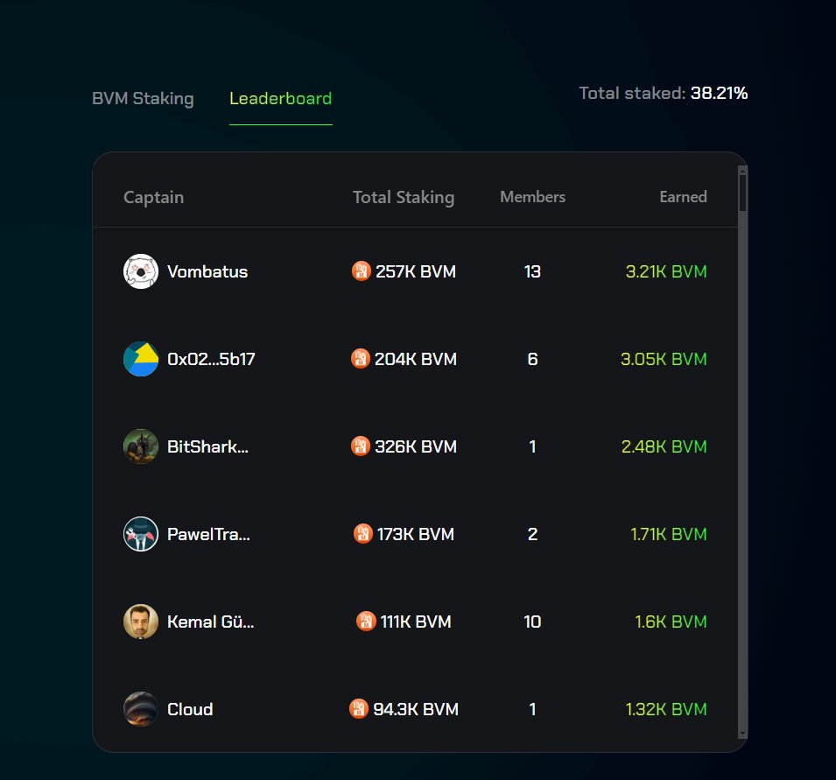The width and height of the screenshot is (836, 780).
Task: Click BVM token icon beside 94.3K BVM
Action: tap(359, 708)
